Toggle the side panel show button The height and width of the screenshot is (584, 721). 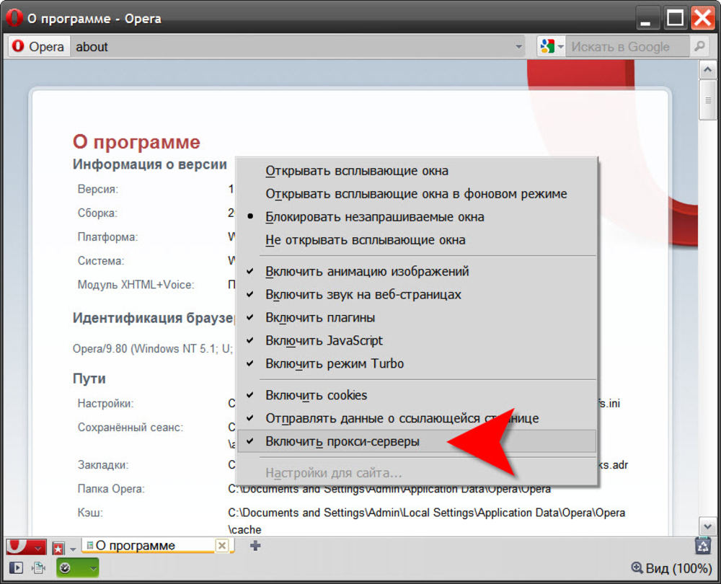pyautogui.click(x=16, y=568)
